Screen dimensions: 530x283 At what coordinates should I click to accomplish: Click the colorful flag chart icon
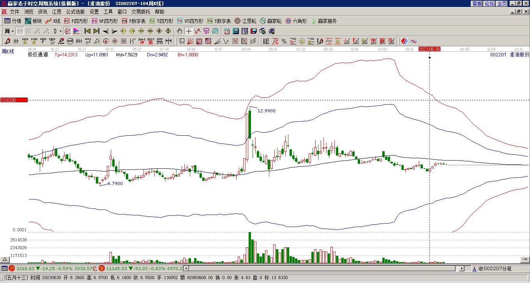76,31
